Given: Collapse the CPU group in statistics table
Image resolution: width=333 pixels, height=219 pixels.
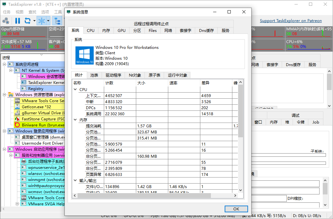Looking at the screenshot, I should [x=75, y=89].
